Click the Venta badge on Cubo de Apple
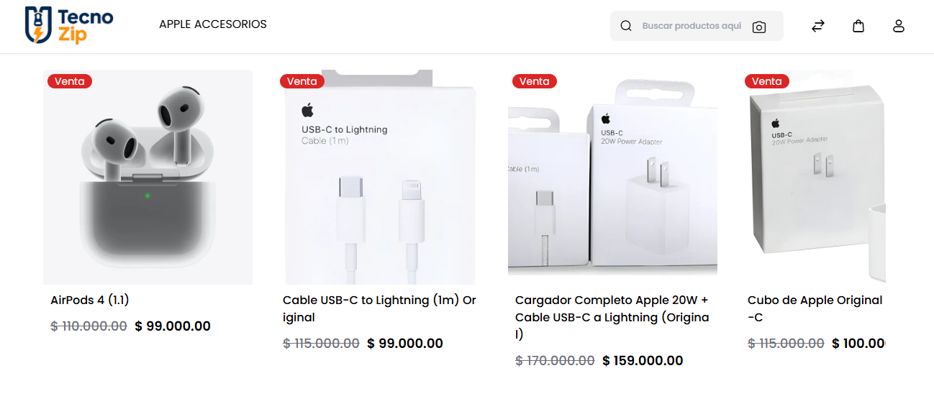This screenshot has width=934, height=404. pyautogui.click(x=767, y=81)
